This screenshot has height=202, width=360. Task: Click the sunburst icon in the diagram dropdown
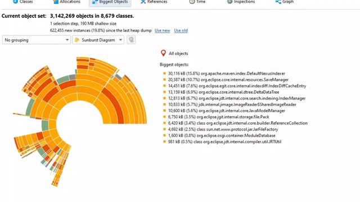77,40
